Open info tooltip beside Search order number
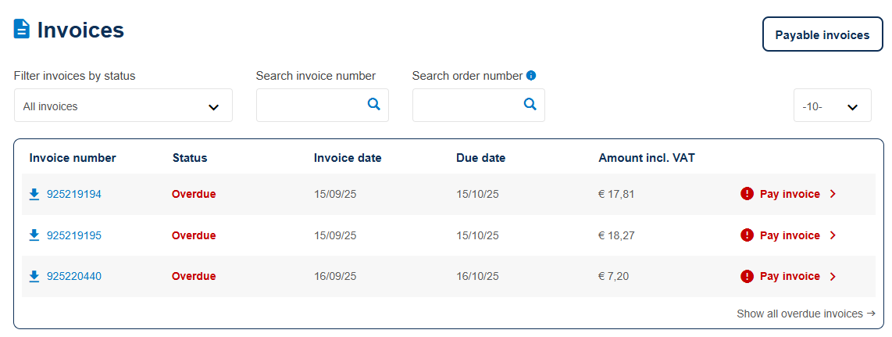 (531, 76)
